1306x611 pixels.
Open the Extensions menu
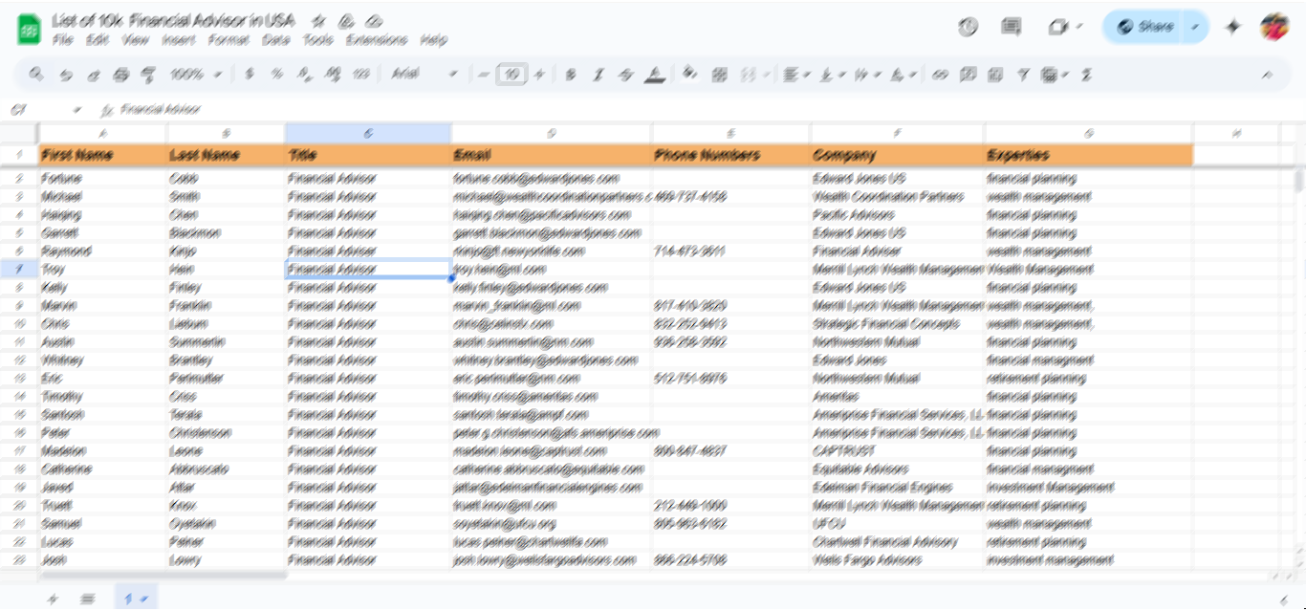click(377, 40)
